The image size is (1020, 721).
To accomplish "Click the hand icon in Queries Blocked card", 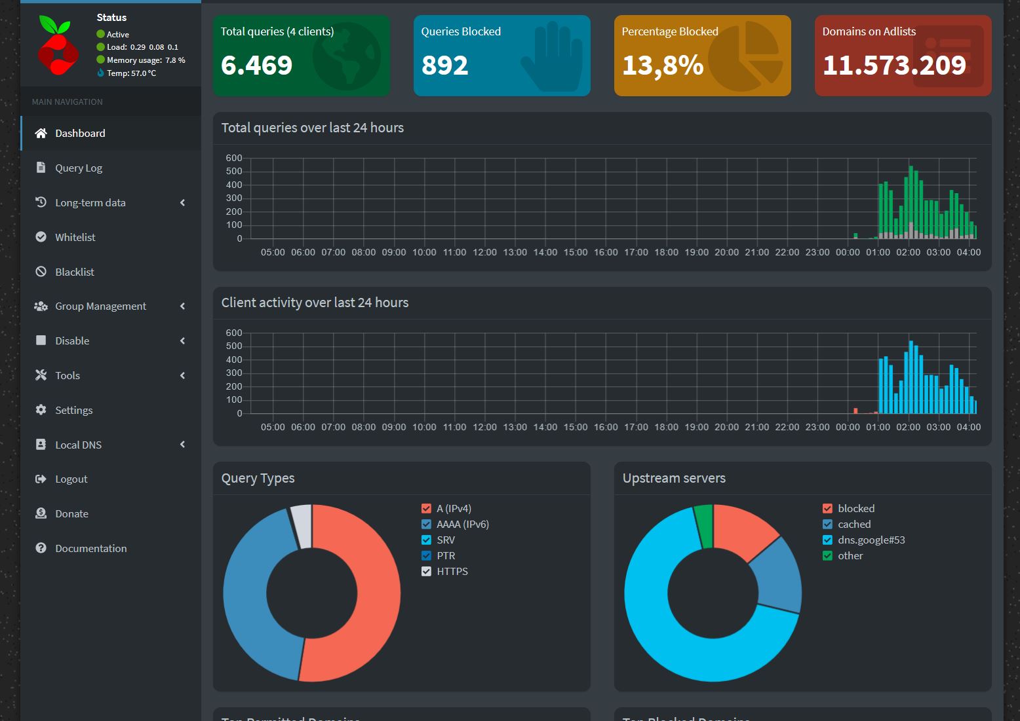I will (551, 56).
